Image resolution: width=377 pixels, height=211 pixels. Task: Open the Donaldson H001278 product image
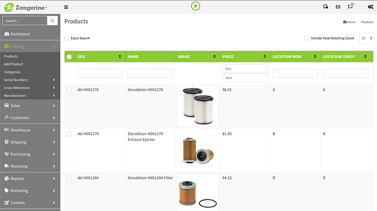coord(198,106)
